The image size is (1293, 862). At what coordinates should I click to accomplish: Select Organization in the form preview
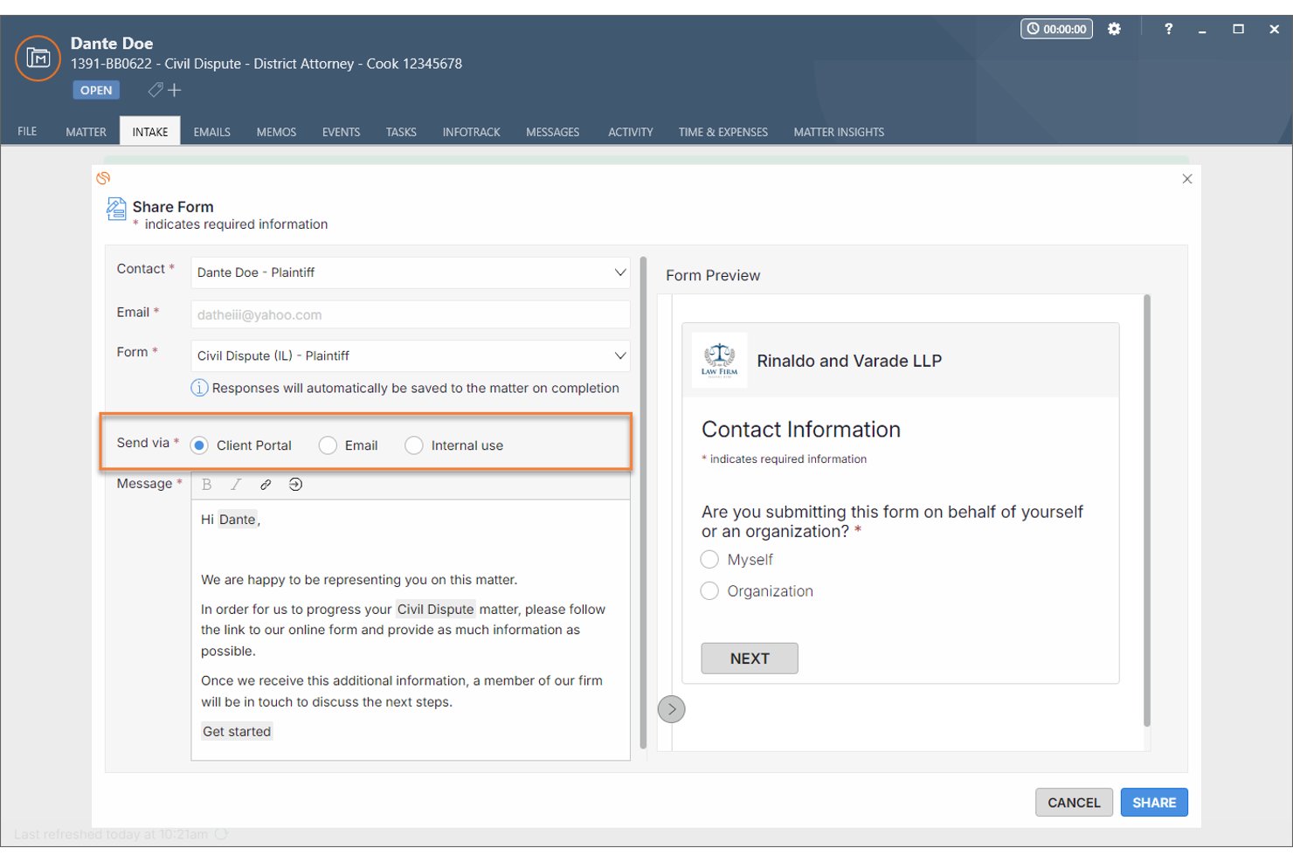[709, 591]
